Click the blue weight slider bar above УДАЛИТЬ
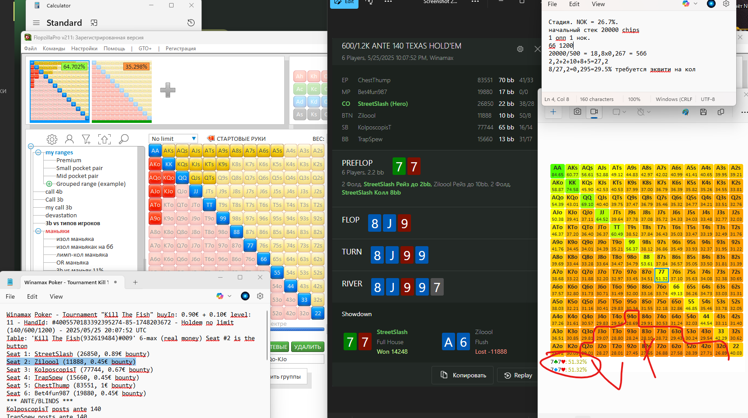This screenshot has height=418, width=748. point(298,329)
